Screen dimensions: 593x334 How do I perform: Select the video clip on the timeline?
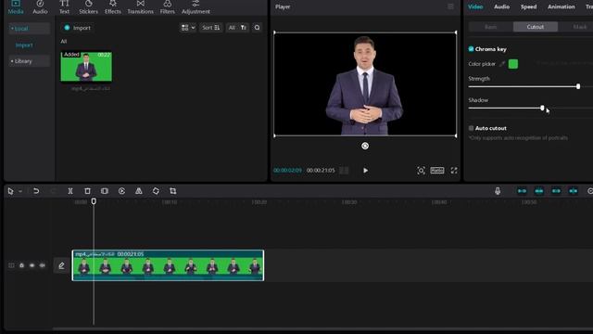coord(168,265)
